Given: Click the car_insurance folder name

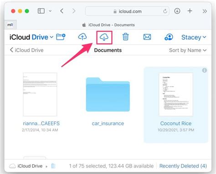Looking at the screenshot, I should 108,124.
